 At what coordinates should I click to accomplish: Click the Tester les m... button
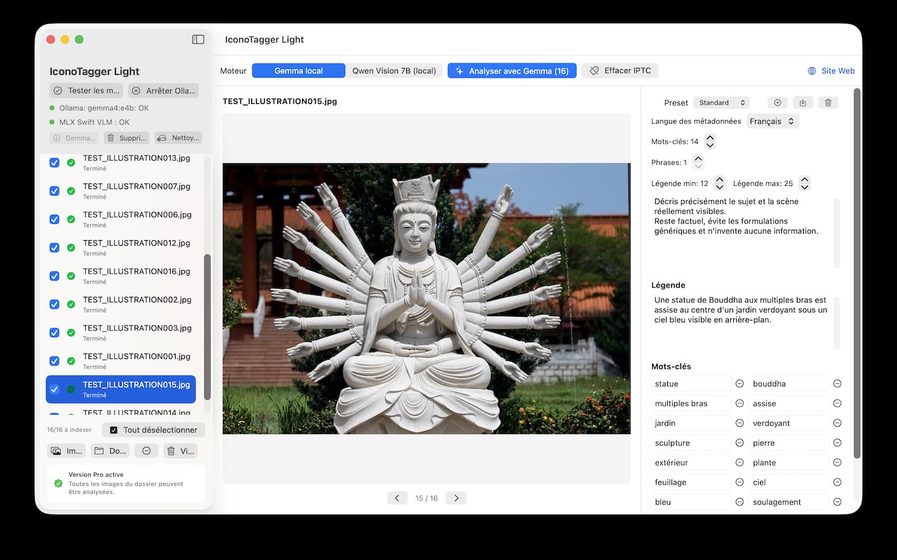pos(87,90)
